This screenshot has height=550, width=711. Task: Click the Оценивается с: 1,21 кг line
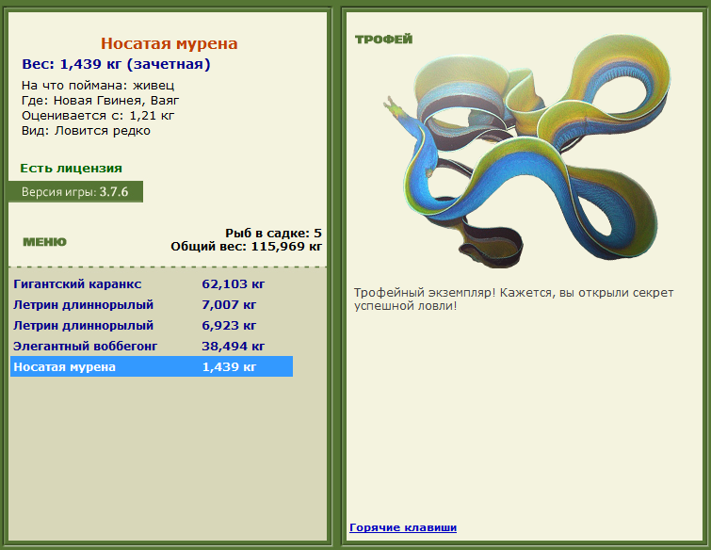[98, 116]
